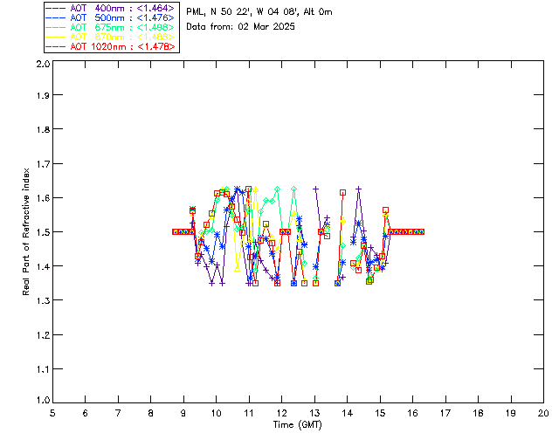
Task: Click the y-axis tick label 1.5
Action: (43, 232)
